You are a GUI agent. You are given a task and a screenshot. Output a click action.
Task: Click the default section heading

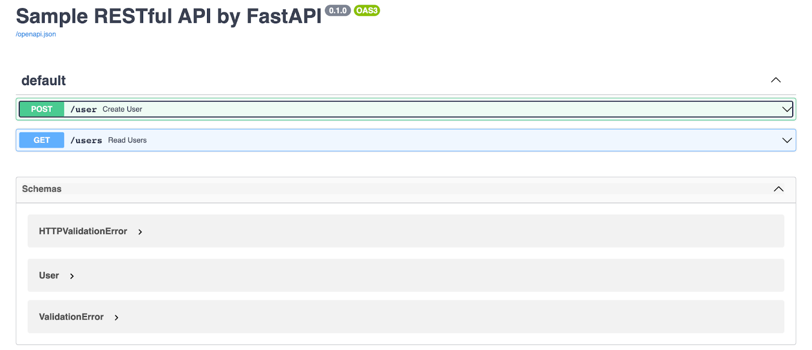pos(44,81)
